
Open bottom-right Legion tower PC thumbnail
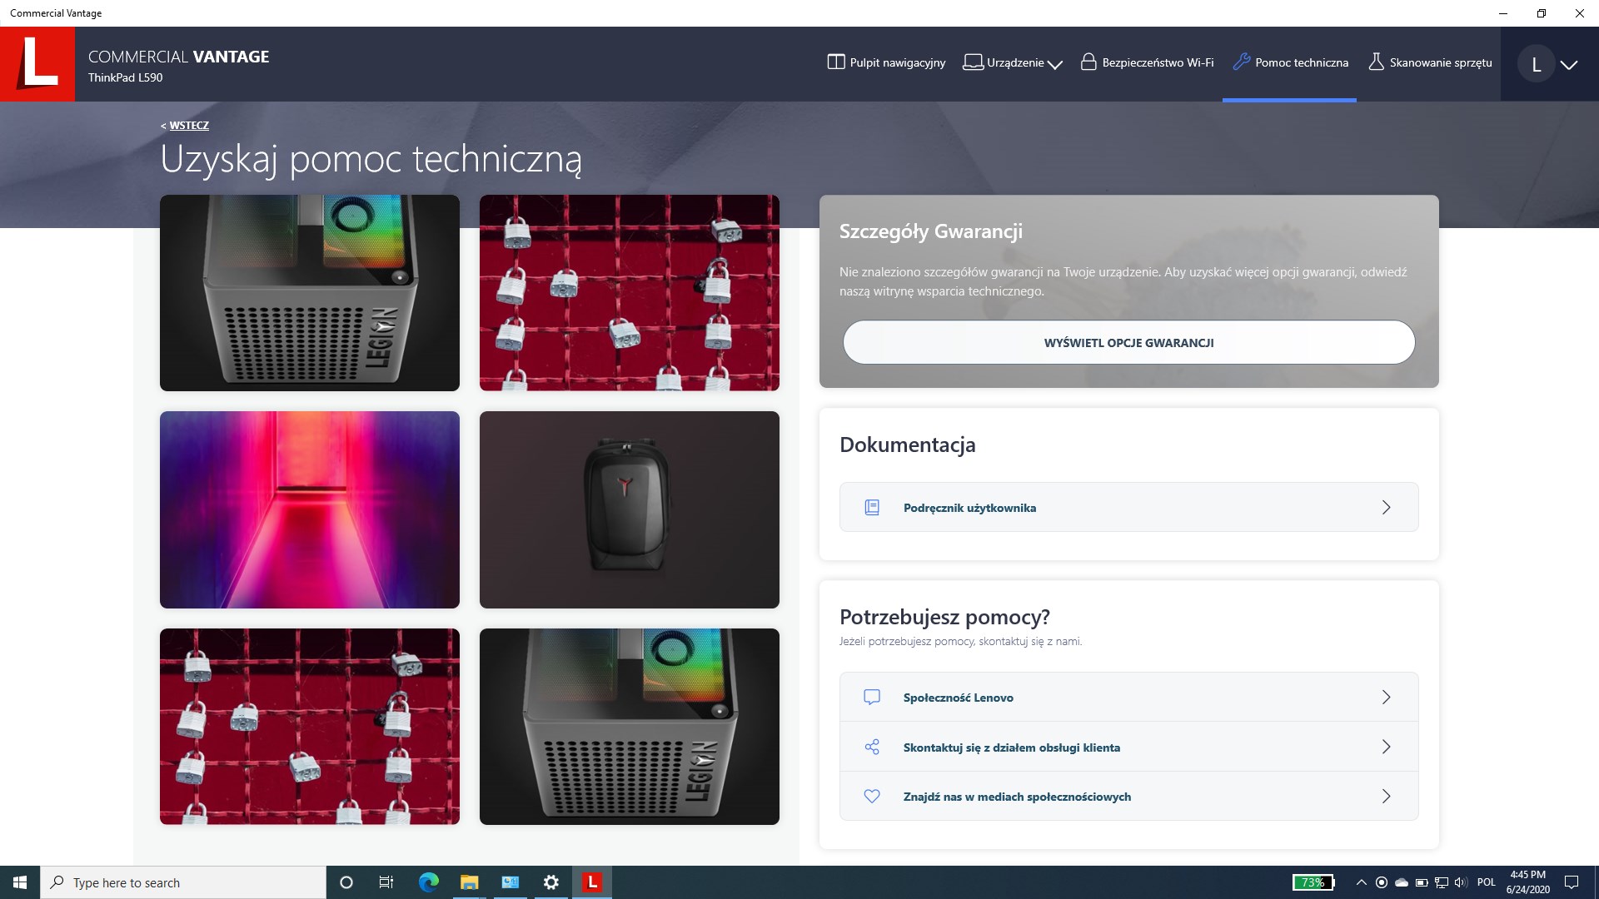(630, 727)
